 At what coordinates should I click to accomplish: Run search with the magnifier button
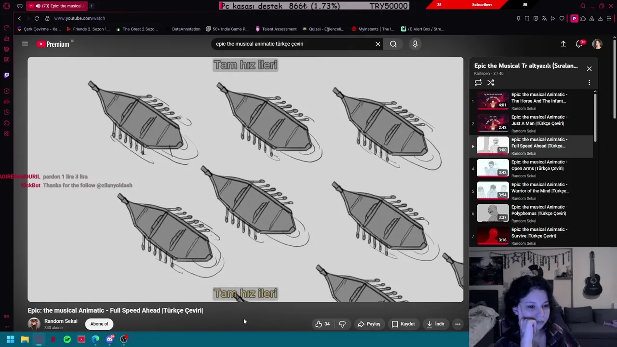(x=393, y=44)
